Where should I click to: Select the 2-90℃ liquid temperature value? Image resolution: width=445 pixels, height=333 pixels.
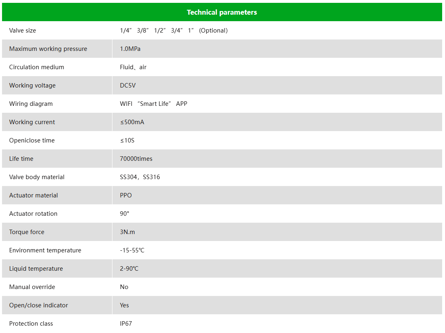pos(129,269)
